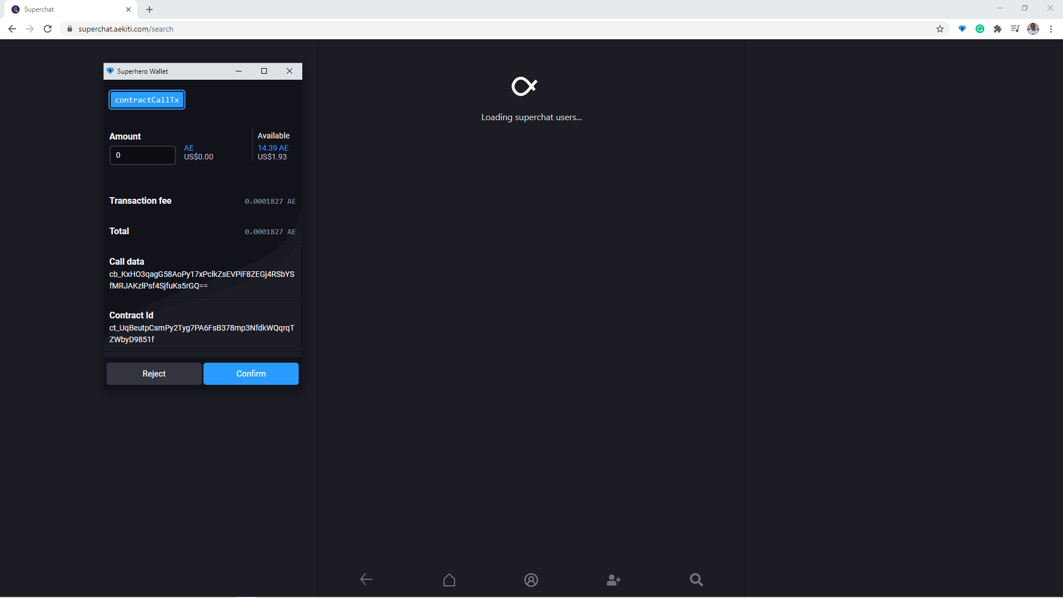Viewport: 1063px width, 598px height.
Task: Bookmark page with star icon
Action: [x=940, y=29]
